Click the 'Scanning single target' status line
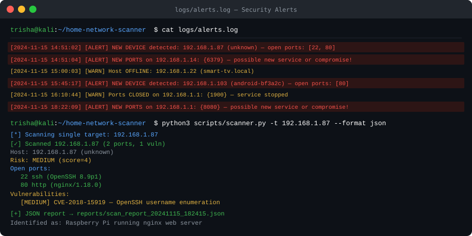This screenshot has height=236, width=472. 84,134
